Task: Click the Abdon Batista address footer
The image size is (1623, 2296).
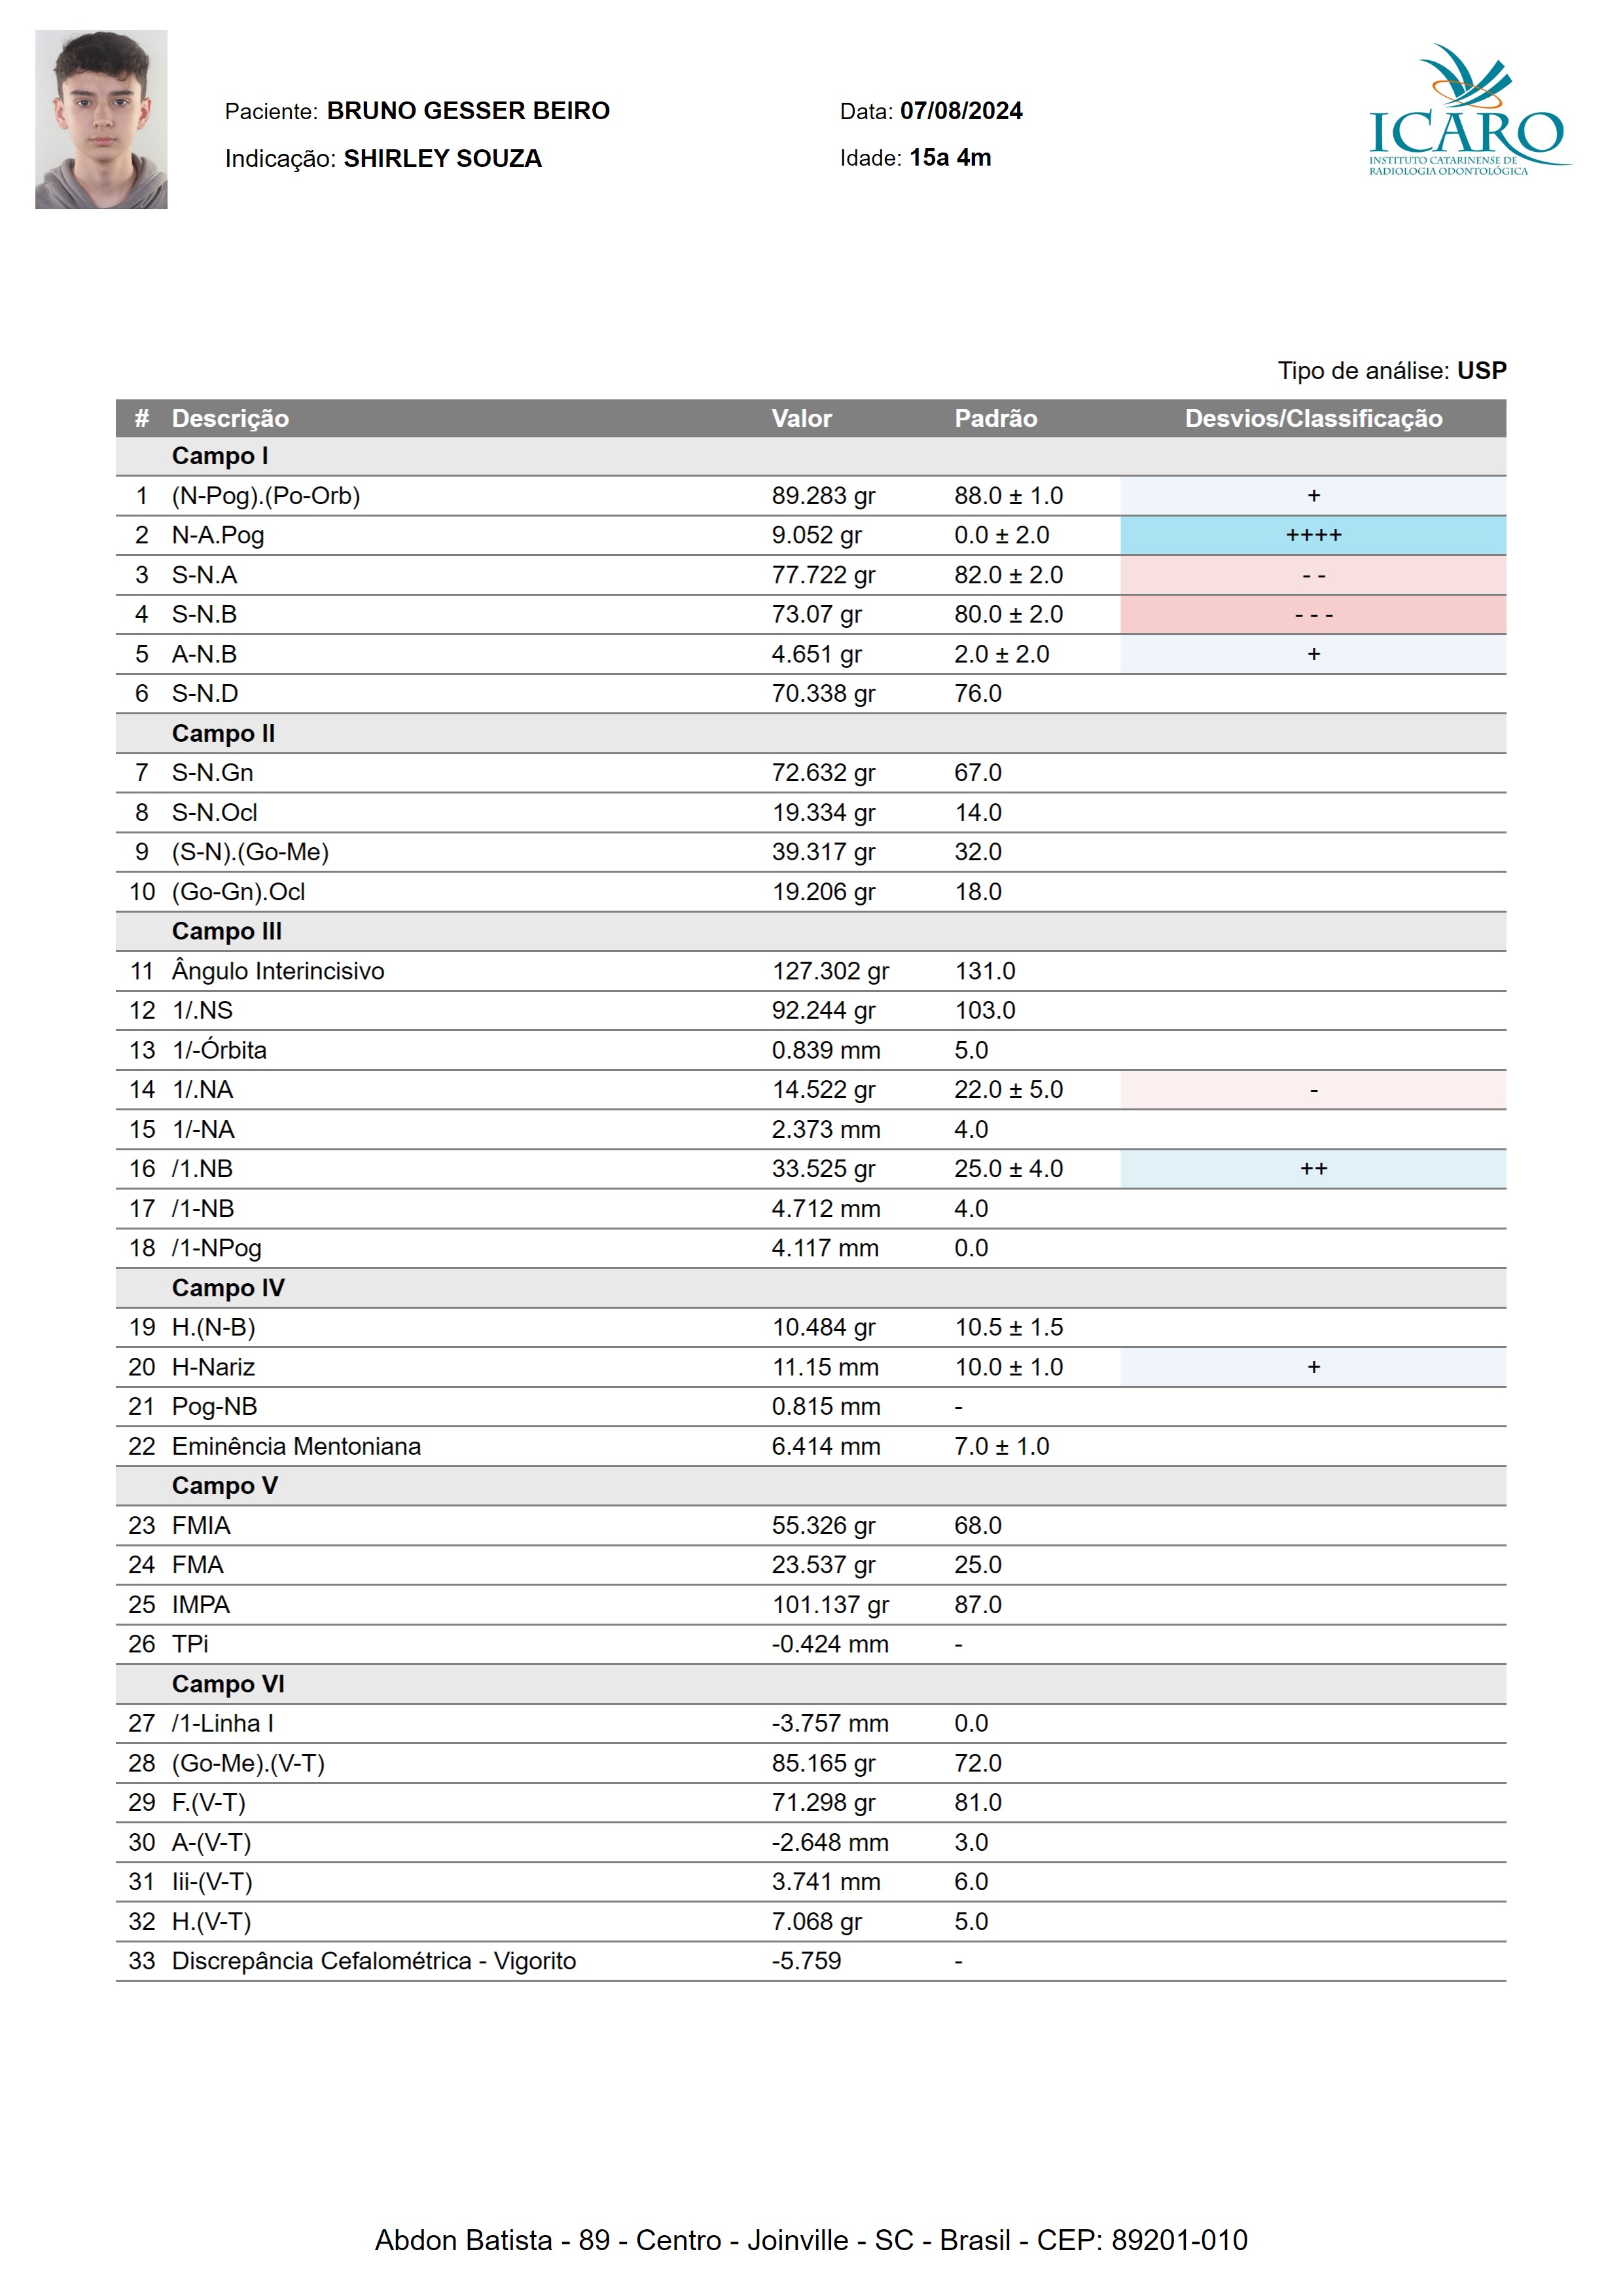Action: click(810, 2240)
